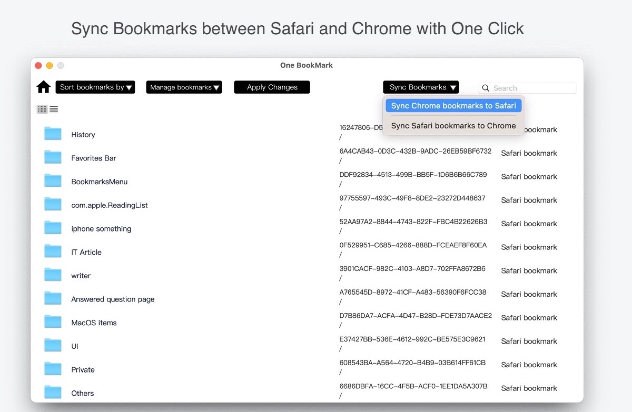Click the magnifier icon in the search field
Viewport: 632px width, 412px height.
click(486, 88)
